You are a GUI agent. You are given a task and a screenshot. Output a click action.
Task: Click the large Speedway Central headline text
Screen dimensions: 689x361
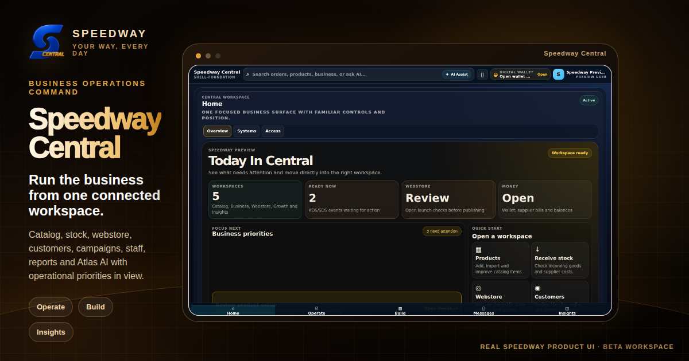pyautogui.click(x=95, y=133)
